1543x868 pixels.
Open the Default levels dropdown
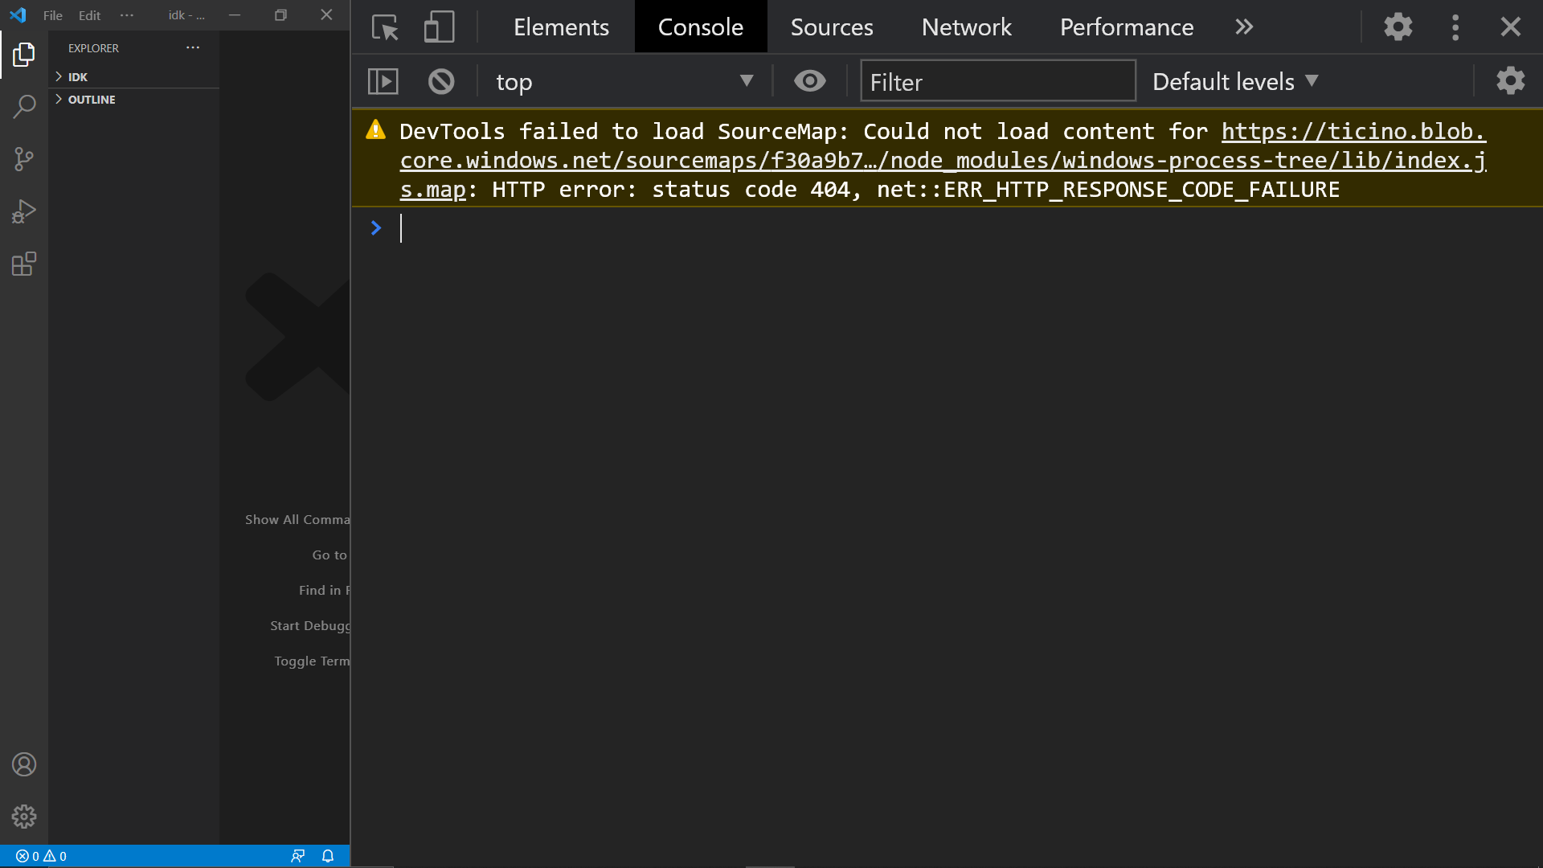tap(1235, 81)
